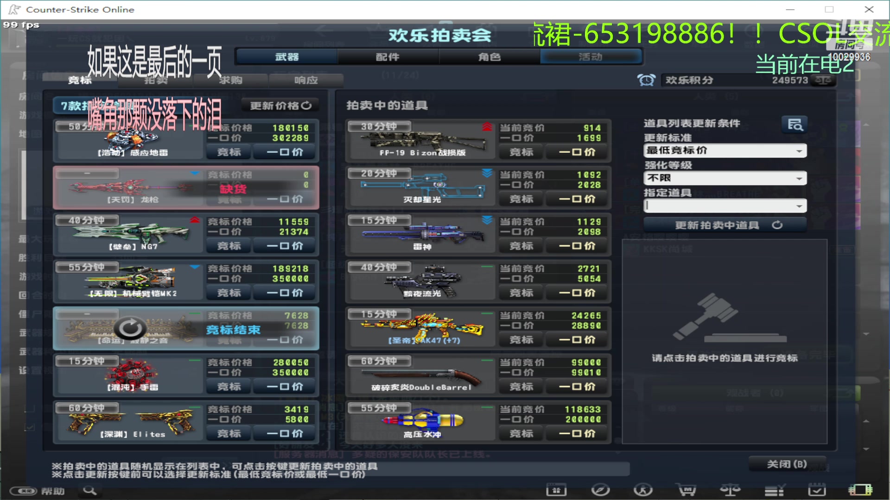Viewport: 890px width, 500px height.
Task: Click 竞标 for 无限 机械臂铠MK2
Action: pyautogui.click(x=229, y=293)
